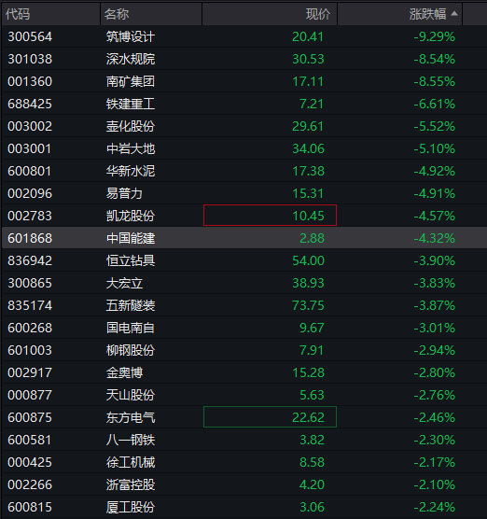487x519 pixels.
Task: Select price 7.21 for 铁建重工
Action: (312, 104)
